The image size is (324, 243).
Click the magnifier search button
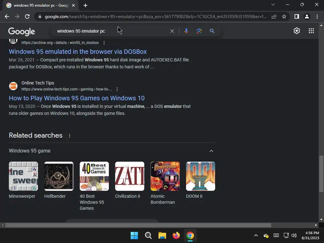(212, 31)
